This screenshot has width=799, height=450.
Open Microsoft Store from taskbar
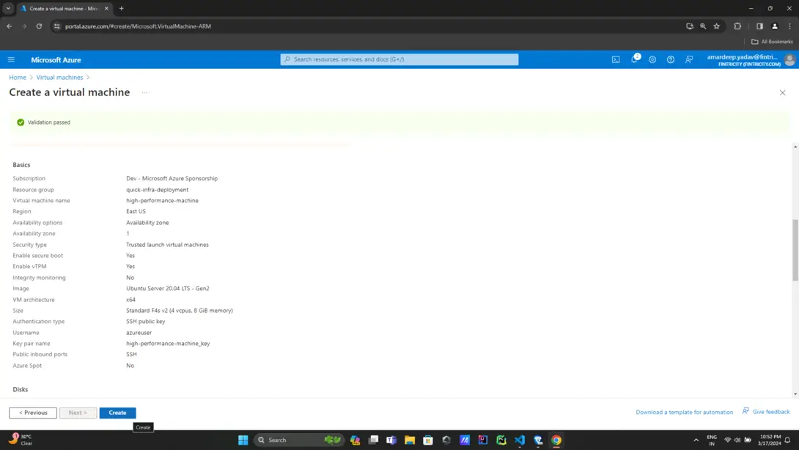coord(428,440)
